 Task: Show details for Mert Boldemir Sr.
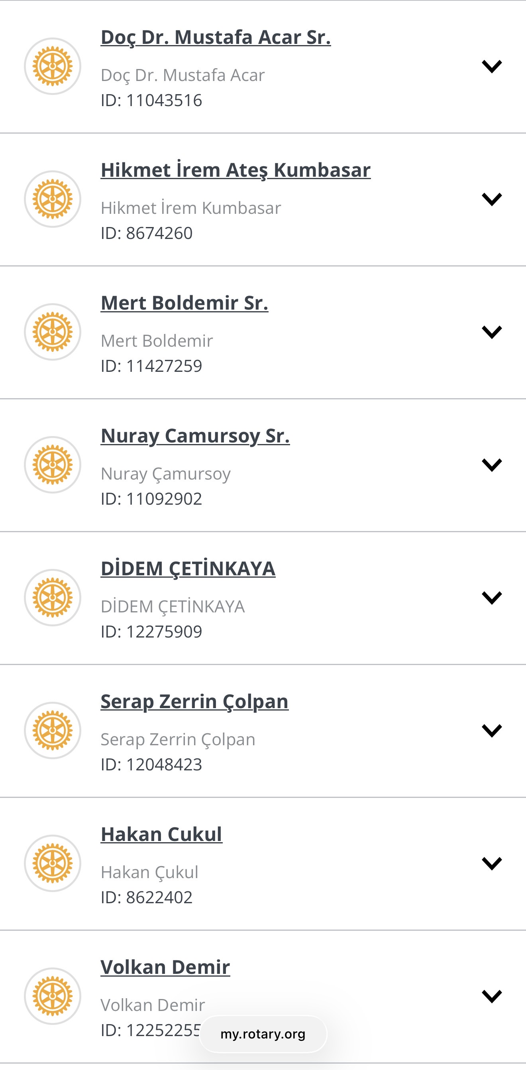point(492,332)
